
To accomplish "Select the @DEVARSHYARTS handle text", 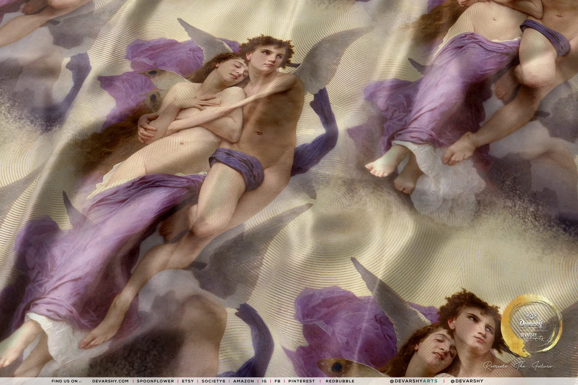I will coord(414,381).
